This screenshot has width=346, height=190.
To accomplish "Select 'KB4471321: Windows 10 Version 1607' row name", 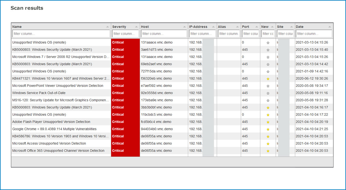I will [x=61, y=79].
